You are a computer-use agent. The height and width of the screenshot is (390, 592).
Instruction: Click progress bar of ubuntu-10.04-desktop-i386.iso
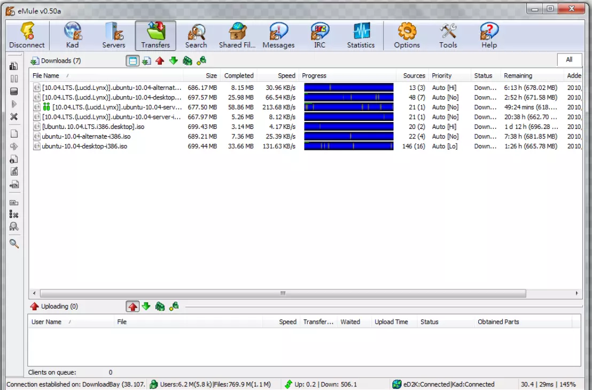348,146
